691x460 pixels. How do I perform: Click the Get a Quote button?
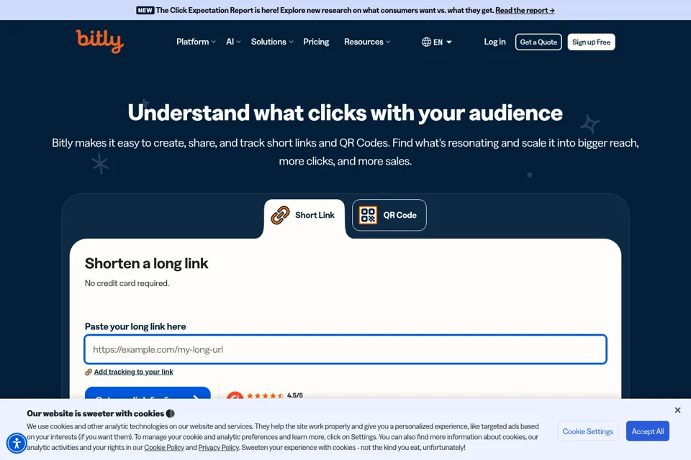coord(538,42)
